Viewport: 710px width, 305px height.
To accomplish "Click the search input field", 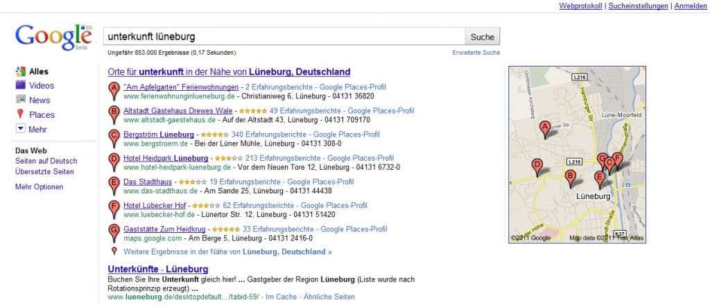I will pyautogui.click(x=284, y=37).
